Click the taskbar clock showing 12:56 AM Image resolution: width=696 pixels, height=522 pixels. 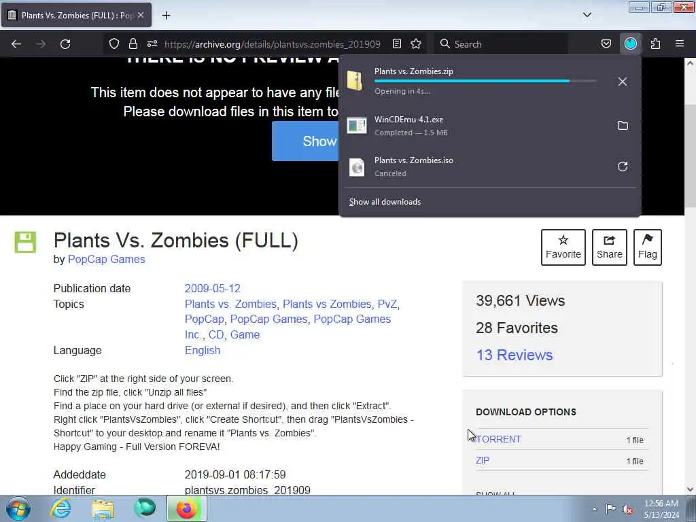point(661,509)
